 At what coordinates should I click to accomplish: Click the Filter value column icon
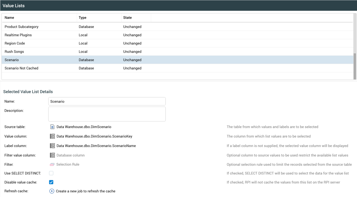(x=52, y=155)
